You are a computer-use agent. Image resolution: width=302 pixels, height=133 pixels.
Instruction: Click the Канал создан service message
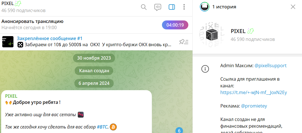[x=94, y=71]
